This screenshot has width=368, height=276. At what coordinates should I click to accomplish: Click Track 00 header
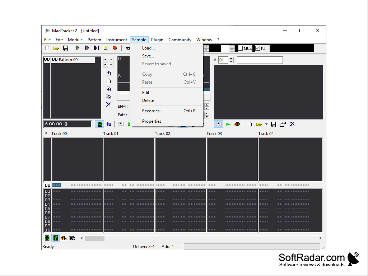click(x=59, y=134)
